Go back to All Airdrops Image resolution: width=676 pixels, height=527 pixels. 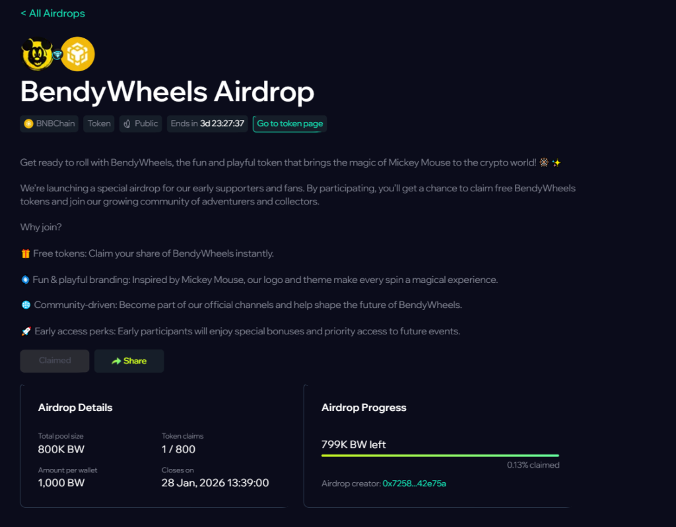53,13
